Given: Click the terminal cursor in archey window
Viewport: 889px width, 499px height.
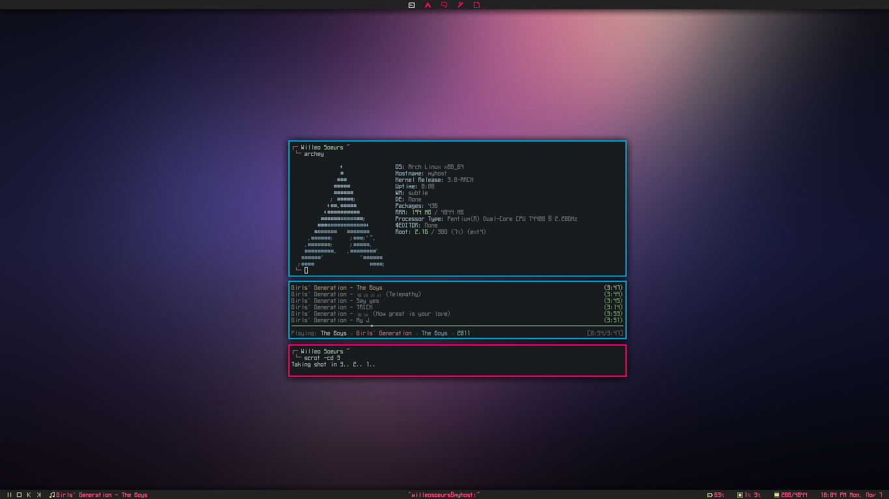Looking at the screenshot, I should [x=306, y=270].
